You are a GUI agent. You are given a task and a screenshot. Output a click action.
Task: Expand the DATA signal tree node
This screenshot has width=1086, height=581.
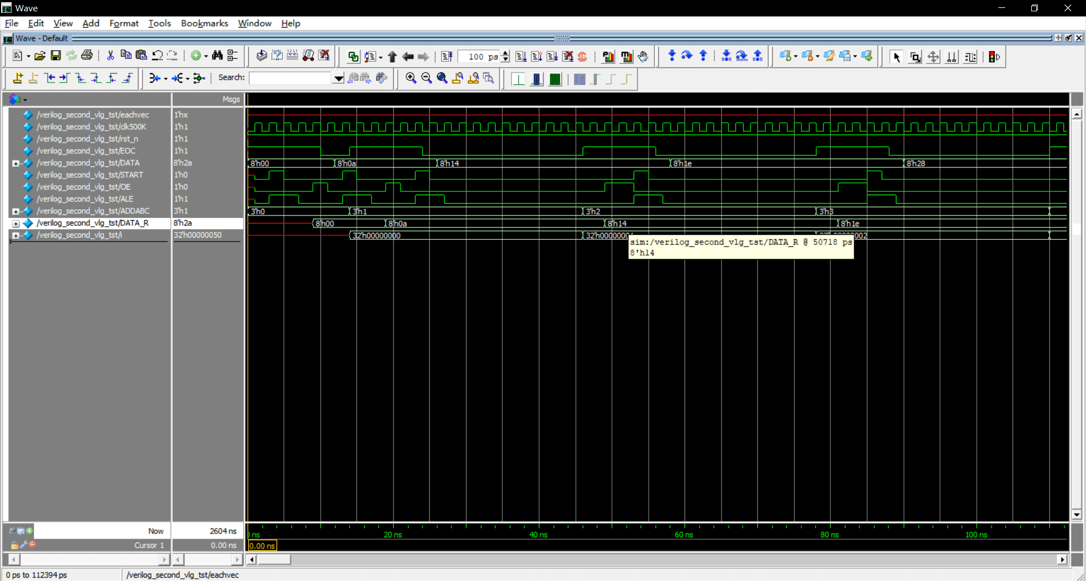pyautogui.click(x=16, y=163)
